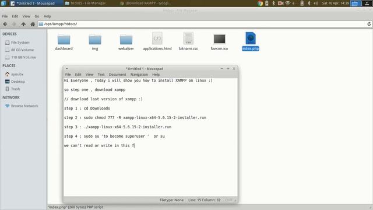Click the 'step 4 : sudo su' line
Image resolution: width=373 pixels, height=210 pixels.
[114, 136]
